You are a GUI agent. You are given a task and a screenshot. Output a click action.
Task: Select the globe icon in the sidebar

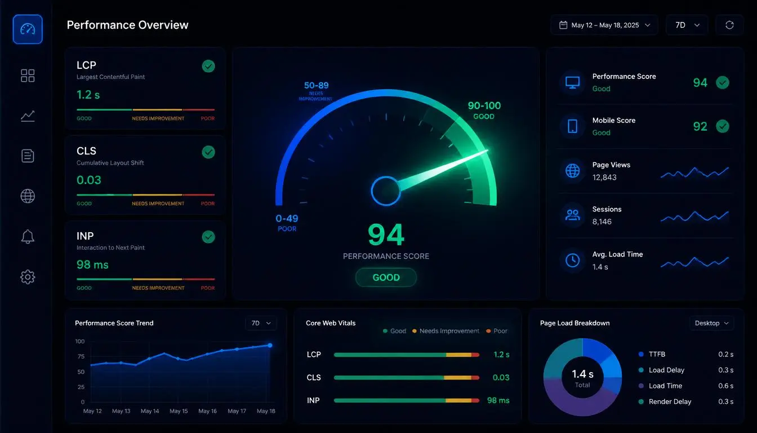tap(28, 196)
